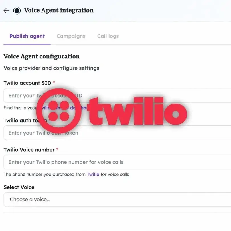Click the Voice Agent integration page title
Image resolution: width=231 pixels, height=231 pixels.
59,10
